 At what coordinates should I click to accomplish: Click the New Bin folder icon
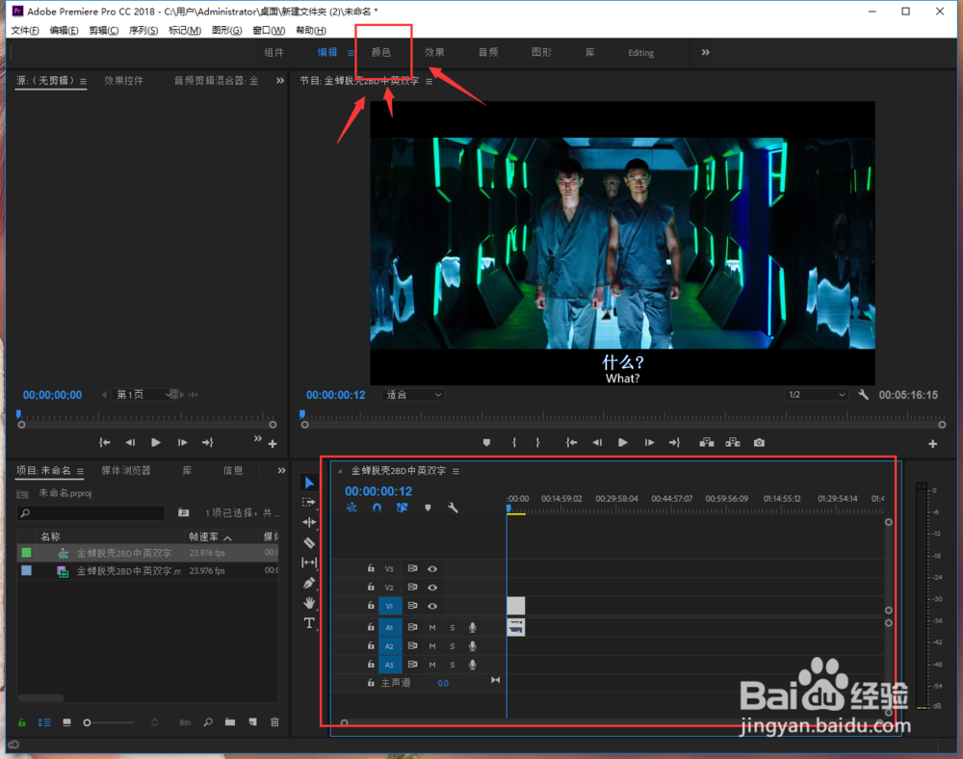230,722
